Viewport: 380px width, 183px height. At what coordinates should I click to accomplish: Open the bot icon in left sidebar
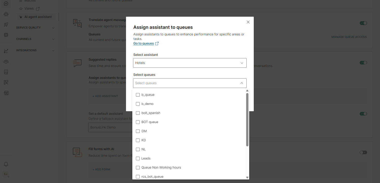6,14
